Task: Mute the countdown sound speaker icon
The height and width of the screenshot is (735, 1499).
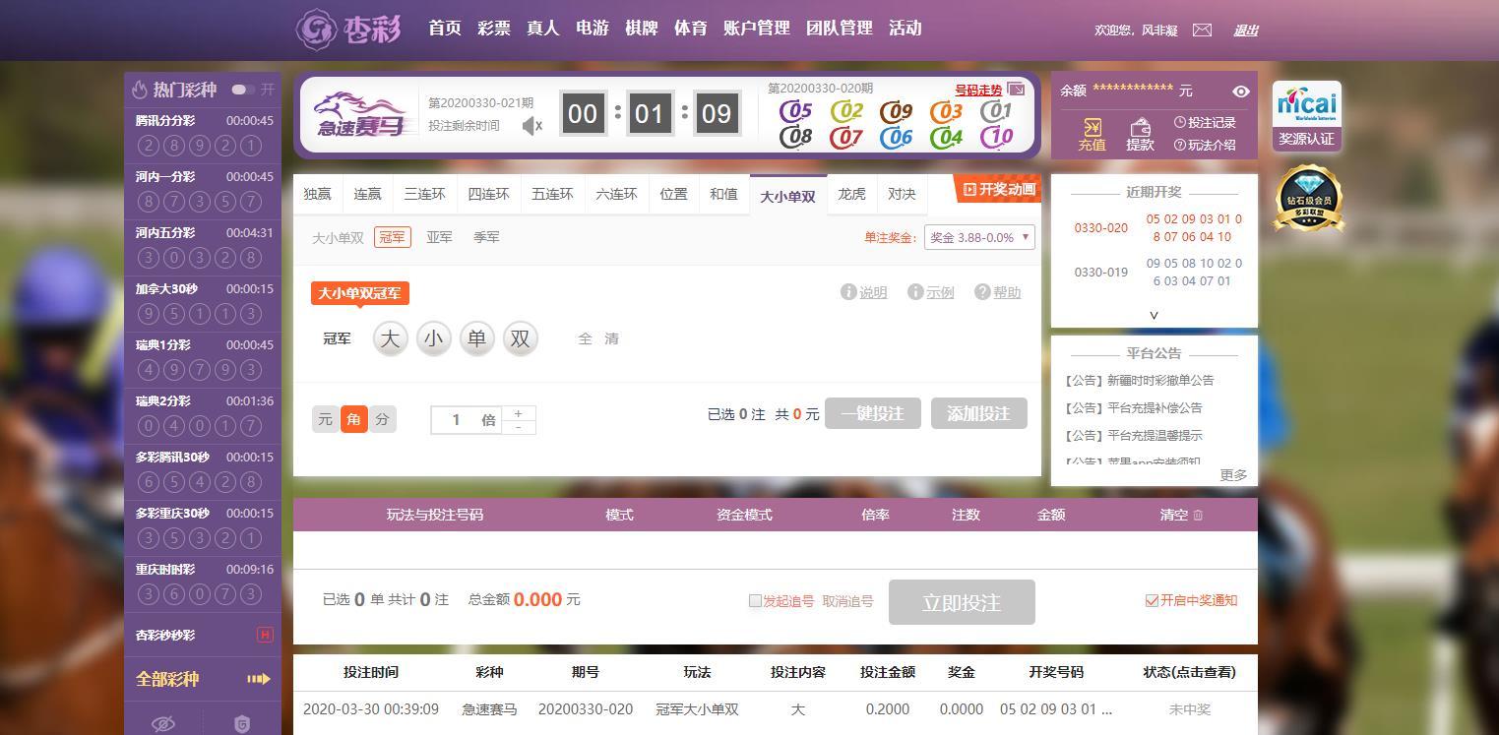Action: coord(531,125)
